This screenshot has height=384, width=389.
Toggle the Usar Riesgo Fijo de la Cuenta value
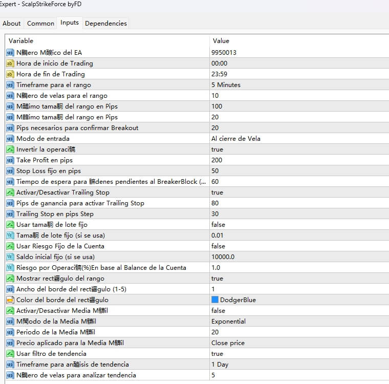(x=218, y=246)
